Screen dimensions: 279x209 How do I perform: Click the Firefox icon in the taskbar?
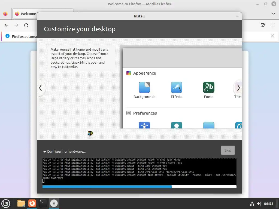[x=32, y=203]
